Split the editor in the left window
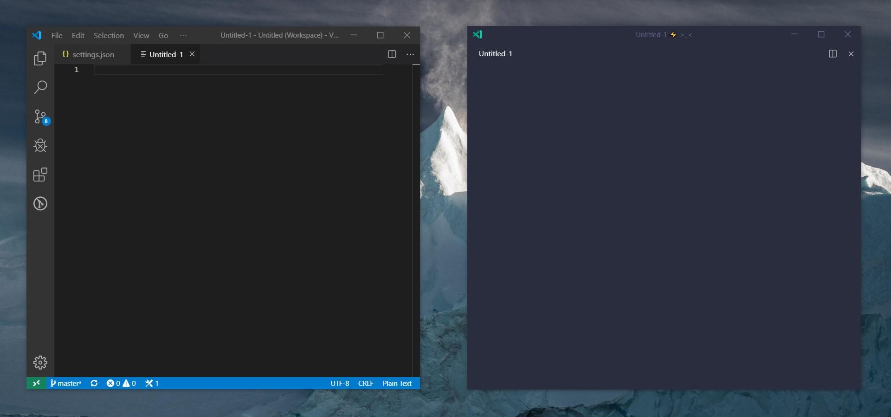891x417 pixels. (392, 54)
